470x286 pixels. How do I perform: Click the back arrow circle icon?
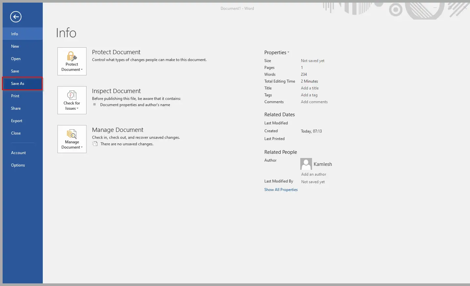pos(16,17)
